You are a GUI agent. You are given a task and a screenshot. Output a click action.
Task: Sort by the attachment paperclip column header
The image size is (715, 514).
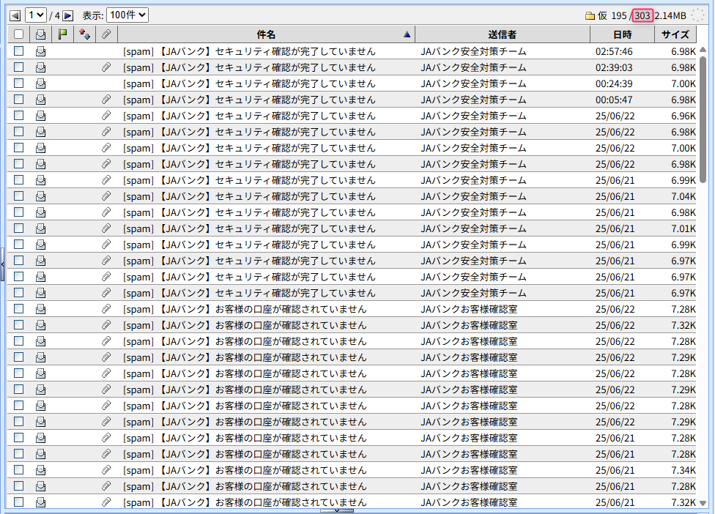(x=106, y=34)
